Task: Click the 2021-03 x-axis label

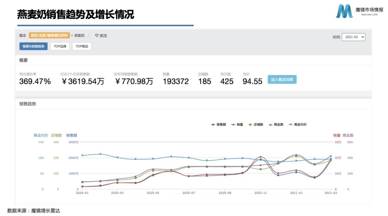Action: [x=331, y=193]
